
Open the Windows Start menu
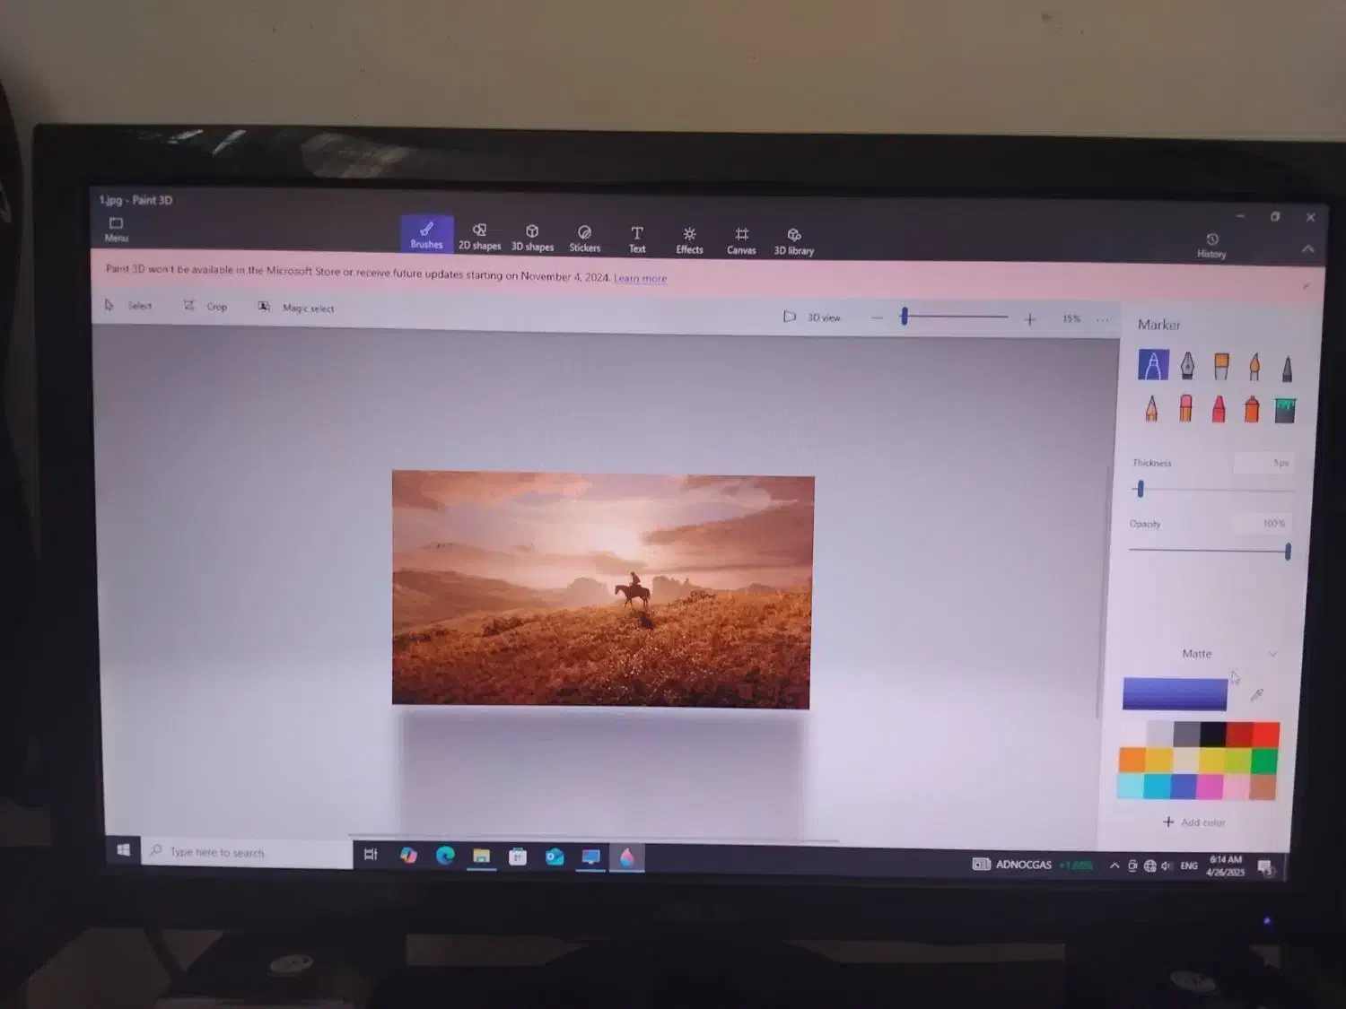click(x=123, y=850)
